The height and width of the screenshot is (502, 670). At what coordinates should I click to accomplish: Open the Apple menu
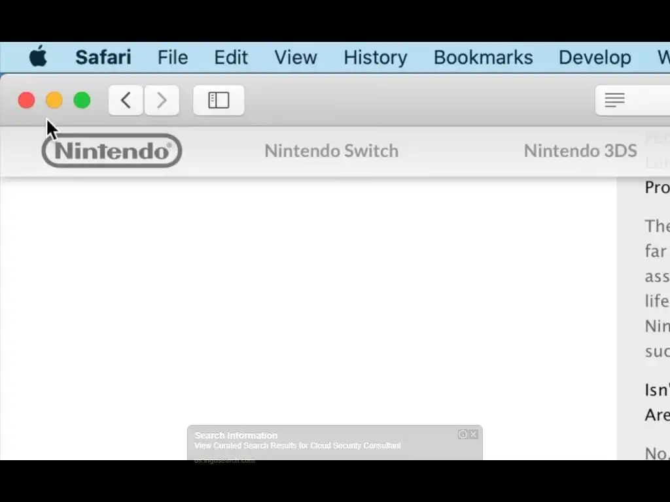coord(38,56)
